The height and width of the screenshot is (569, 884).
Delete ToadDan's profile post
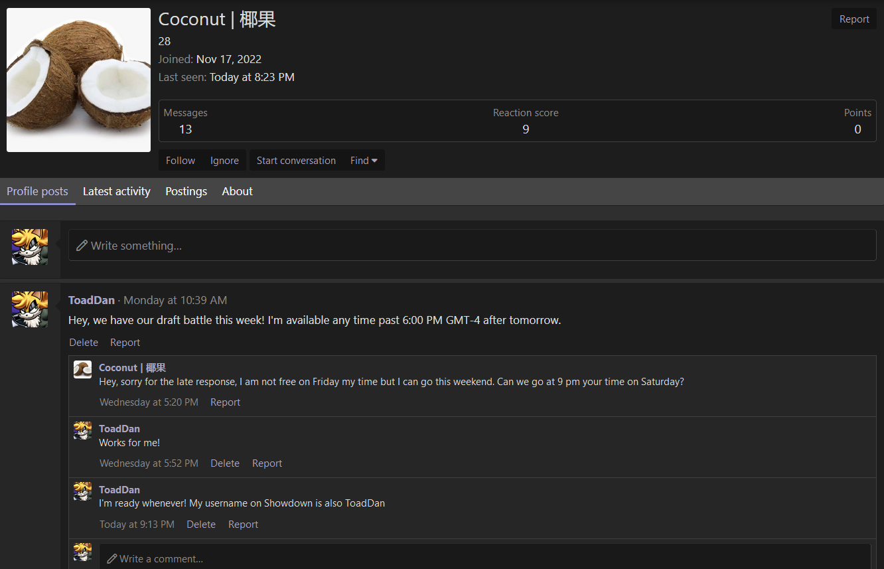pos(83,342)
